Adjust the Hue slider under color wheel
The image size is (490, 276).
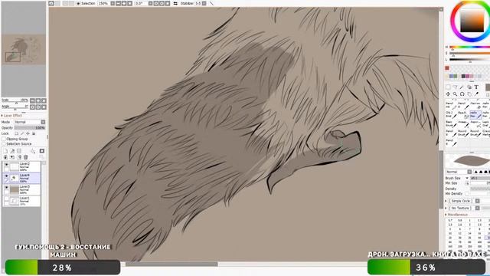coord(469,48)
